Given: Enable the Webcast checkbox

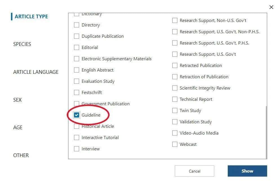Looking at the screenshot, I should click(175, 144).
